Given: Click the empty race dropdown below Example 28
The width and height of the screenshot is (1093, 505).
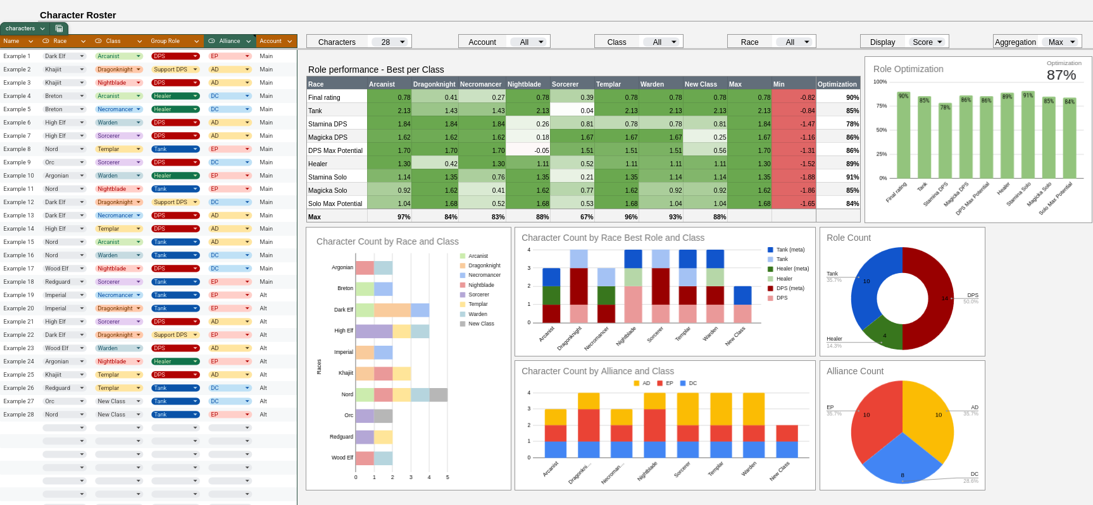Looking at the screenshot, I should 64,428.
